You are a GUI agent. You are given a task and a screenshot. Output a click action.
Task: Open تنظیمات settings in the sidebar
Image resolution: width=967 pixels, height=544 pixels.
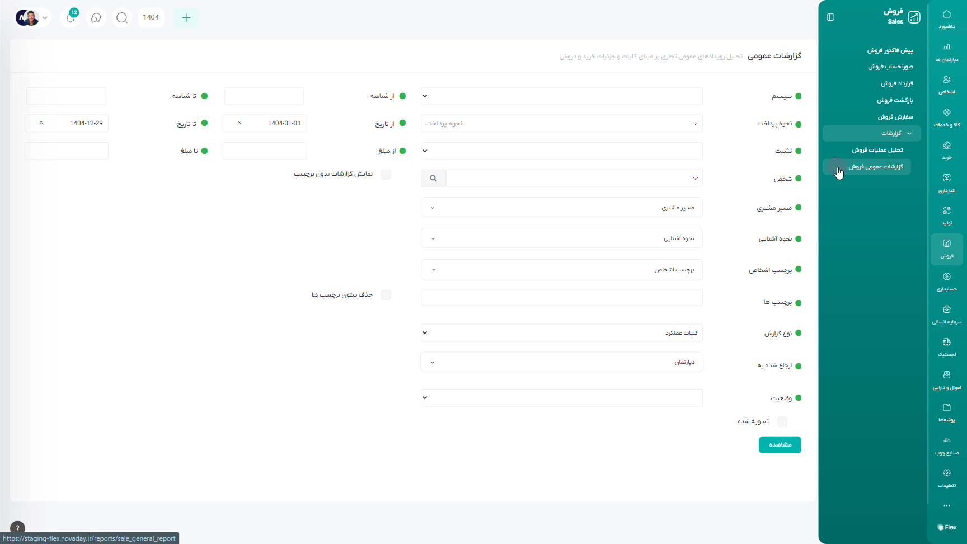click(946, 478)
